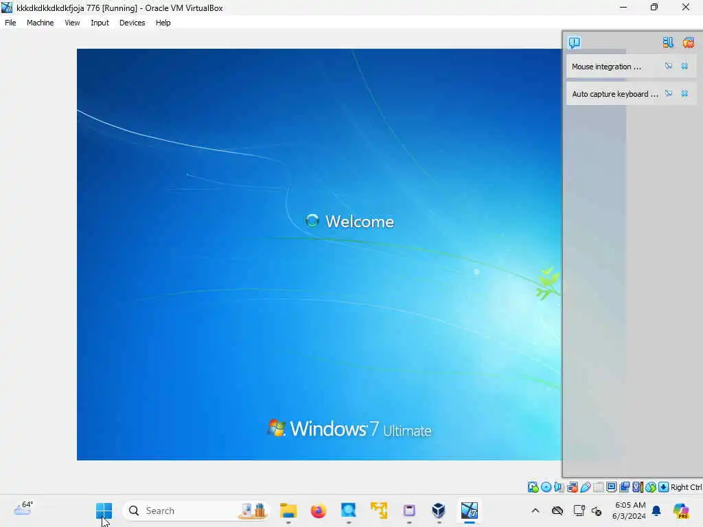
Task: Click the USB devices status icon
Action: tap(586, 487)
